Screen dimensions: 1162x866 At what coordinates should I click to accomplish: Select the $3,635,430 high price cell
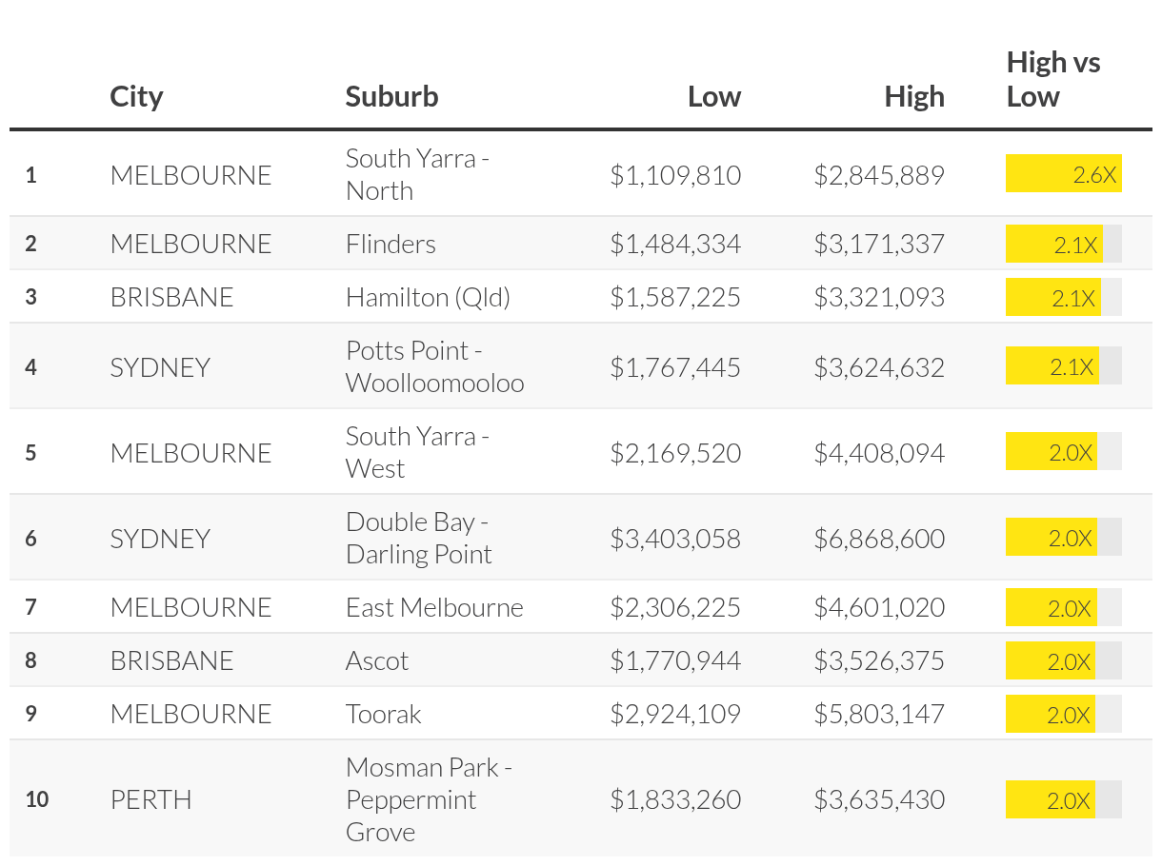click(x=879, y=799)
